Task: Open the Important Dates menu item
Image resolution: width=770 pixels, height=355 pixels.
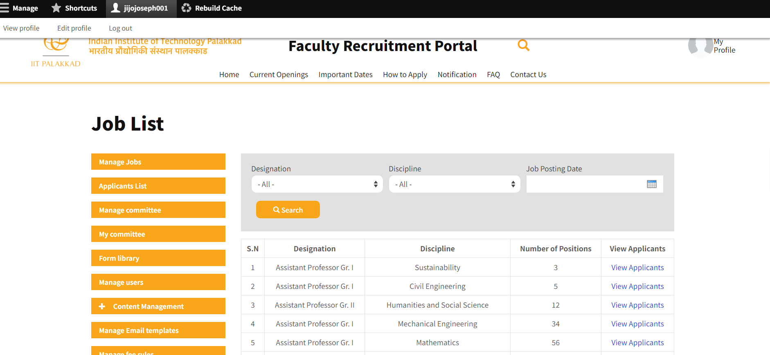Action: pos(345,75)
